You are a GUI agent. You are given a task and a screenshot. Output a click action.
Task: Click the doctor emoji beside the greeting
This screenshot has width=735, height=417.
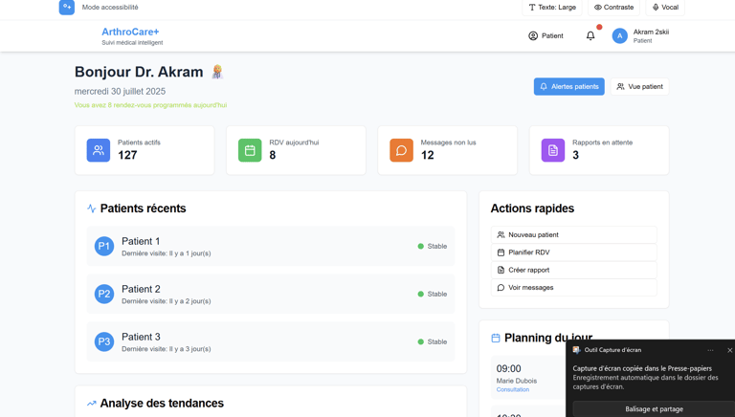click(x=217, y=72)
